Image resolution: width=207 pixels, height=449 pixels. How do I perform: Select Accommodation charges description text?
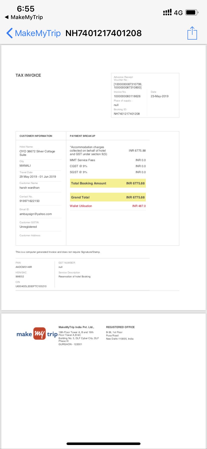point(88,151)
